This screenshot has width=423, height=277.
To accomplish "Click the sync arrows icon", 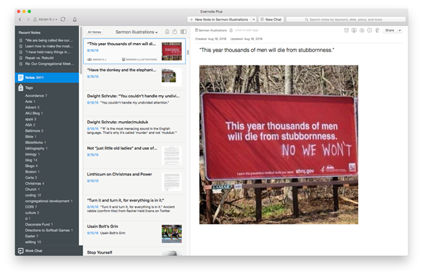I will tap(63, 20).
